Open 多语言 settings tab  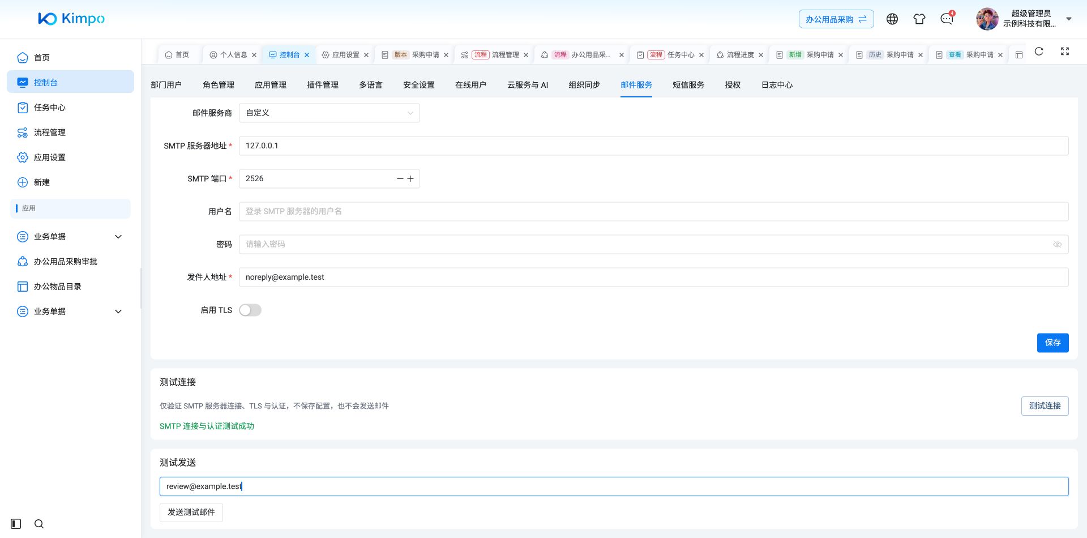tap(371, 85)
